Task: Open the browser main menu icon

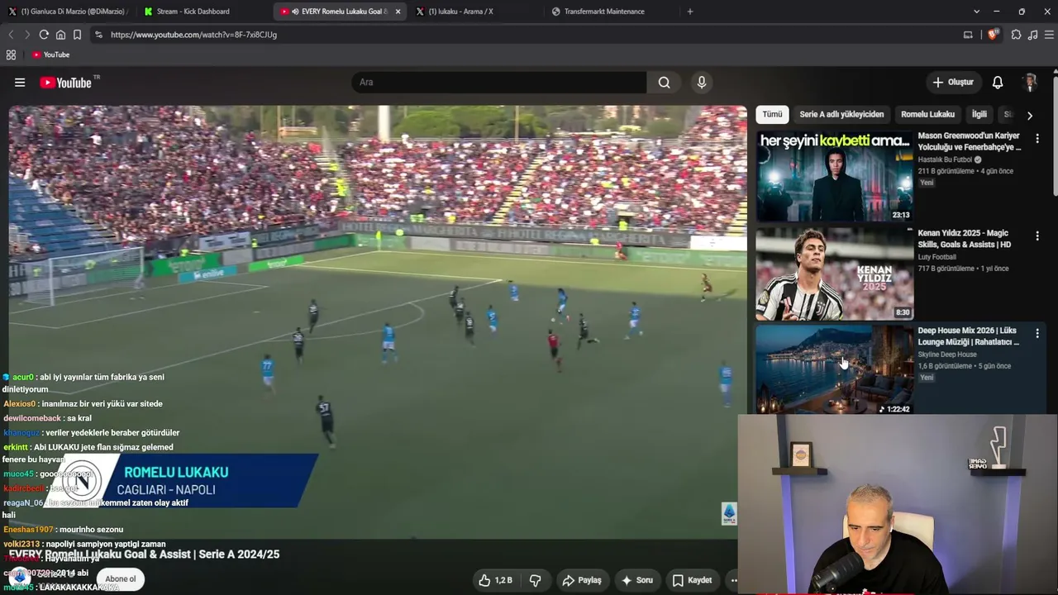Action: point(1050,35)
